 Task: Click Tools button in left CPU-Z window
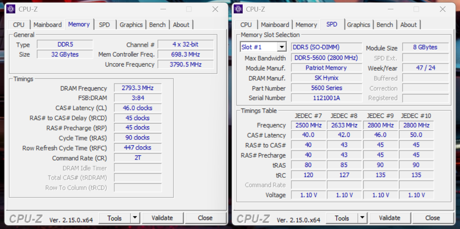tap(115, 218)
